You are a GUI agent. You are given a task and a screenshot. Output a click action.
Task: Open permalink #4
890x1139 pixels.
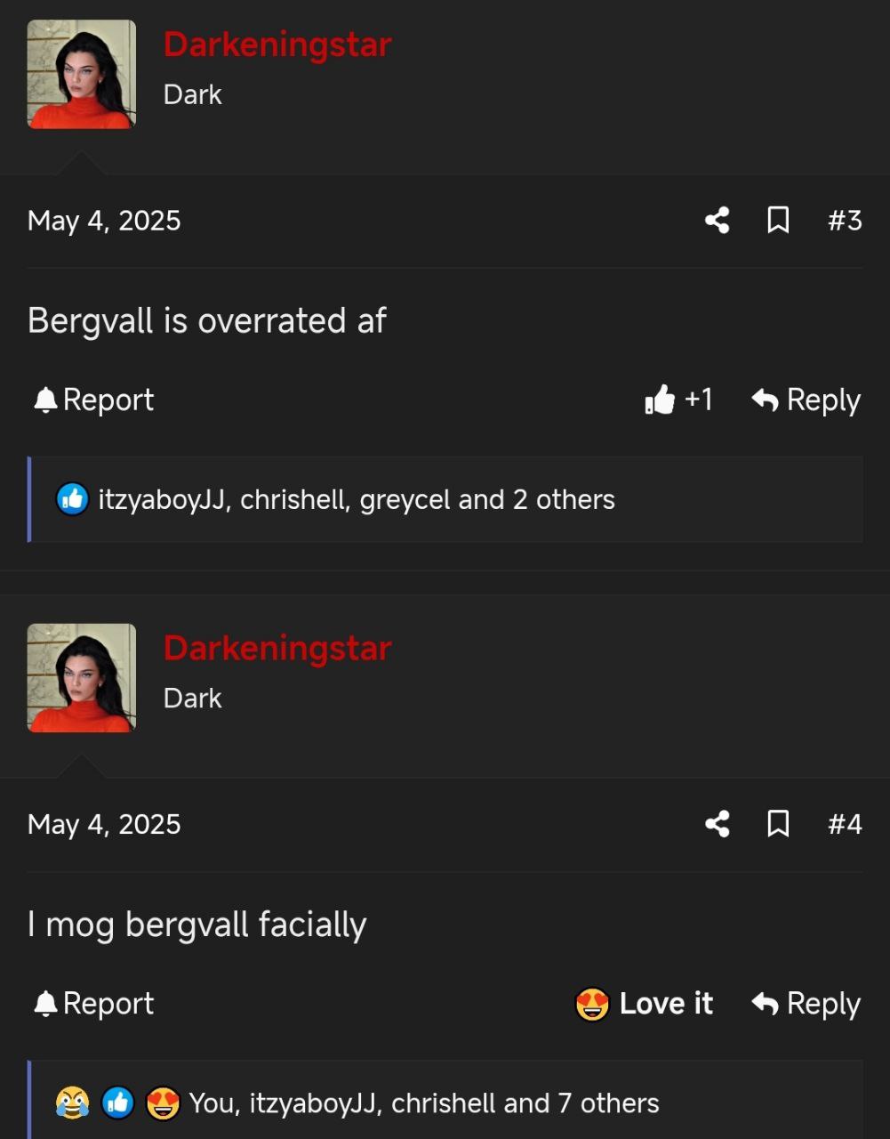pyautogui.click(x=845, y=824)
